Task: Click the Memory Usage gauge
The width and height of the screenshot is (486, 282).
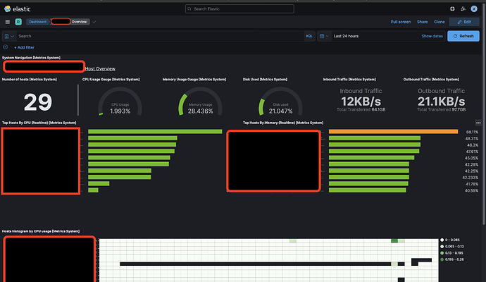Action: coord(200,102)
